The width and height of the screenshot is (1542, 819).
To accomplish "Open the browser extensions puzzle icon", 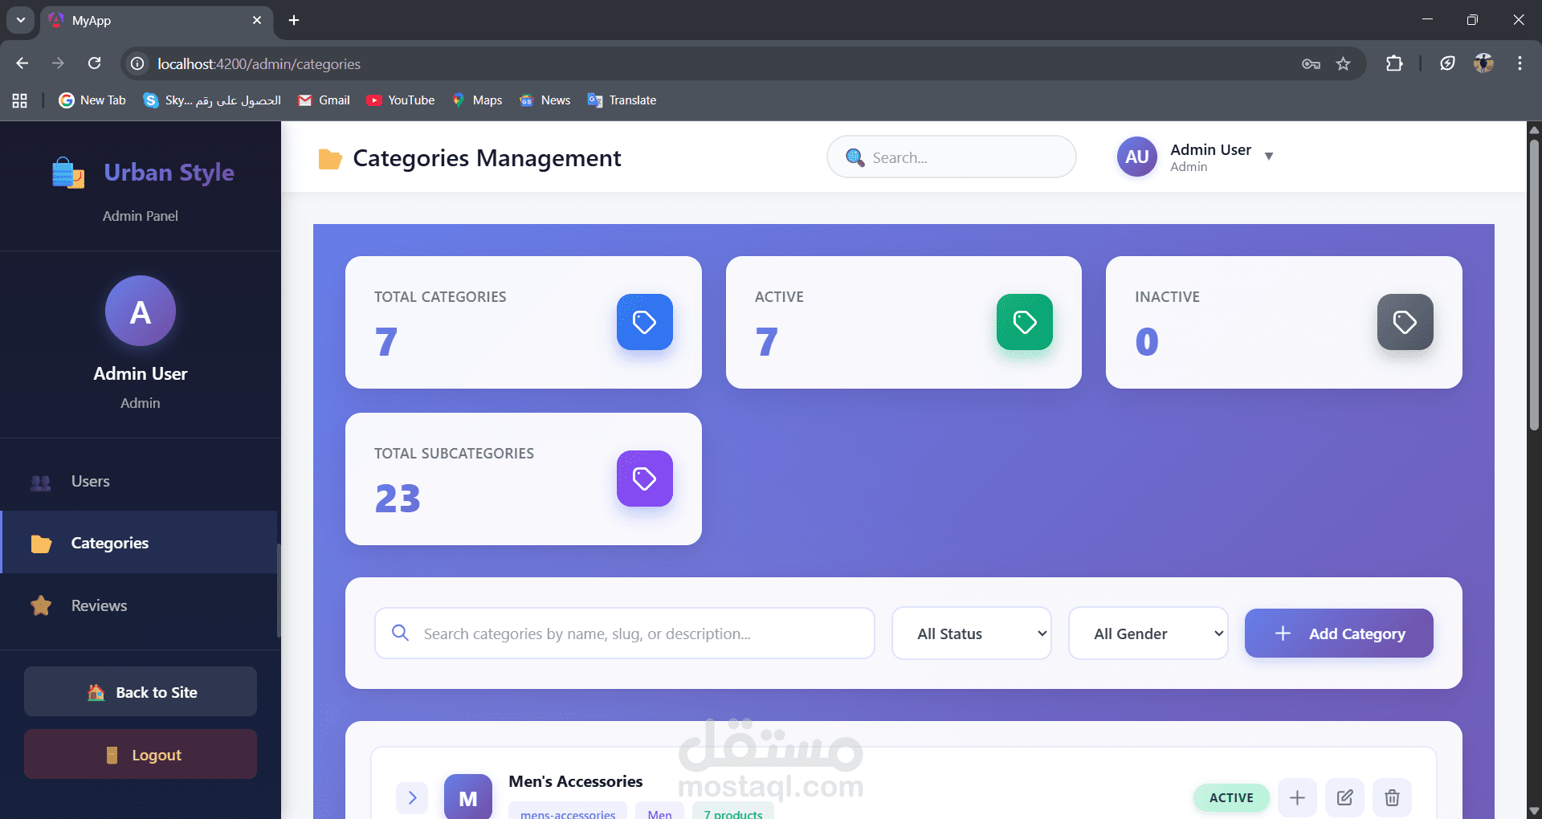I will click(1394, 63).
